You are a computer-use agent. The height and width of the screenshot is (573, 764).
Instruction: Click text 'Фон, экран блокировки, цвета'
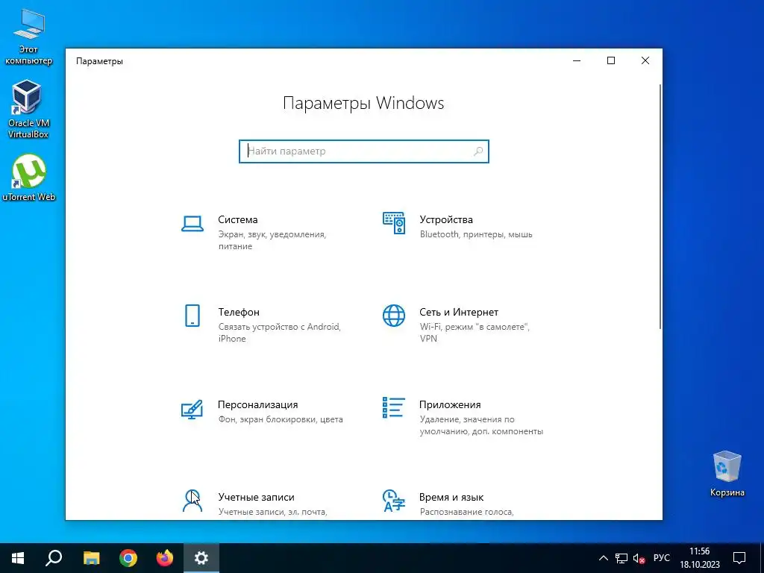click(281, 419)
